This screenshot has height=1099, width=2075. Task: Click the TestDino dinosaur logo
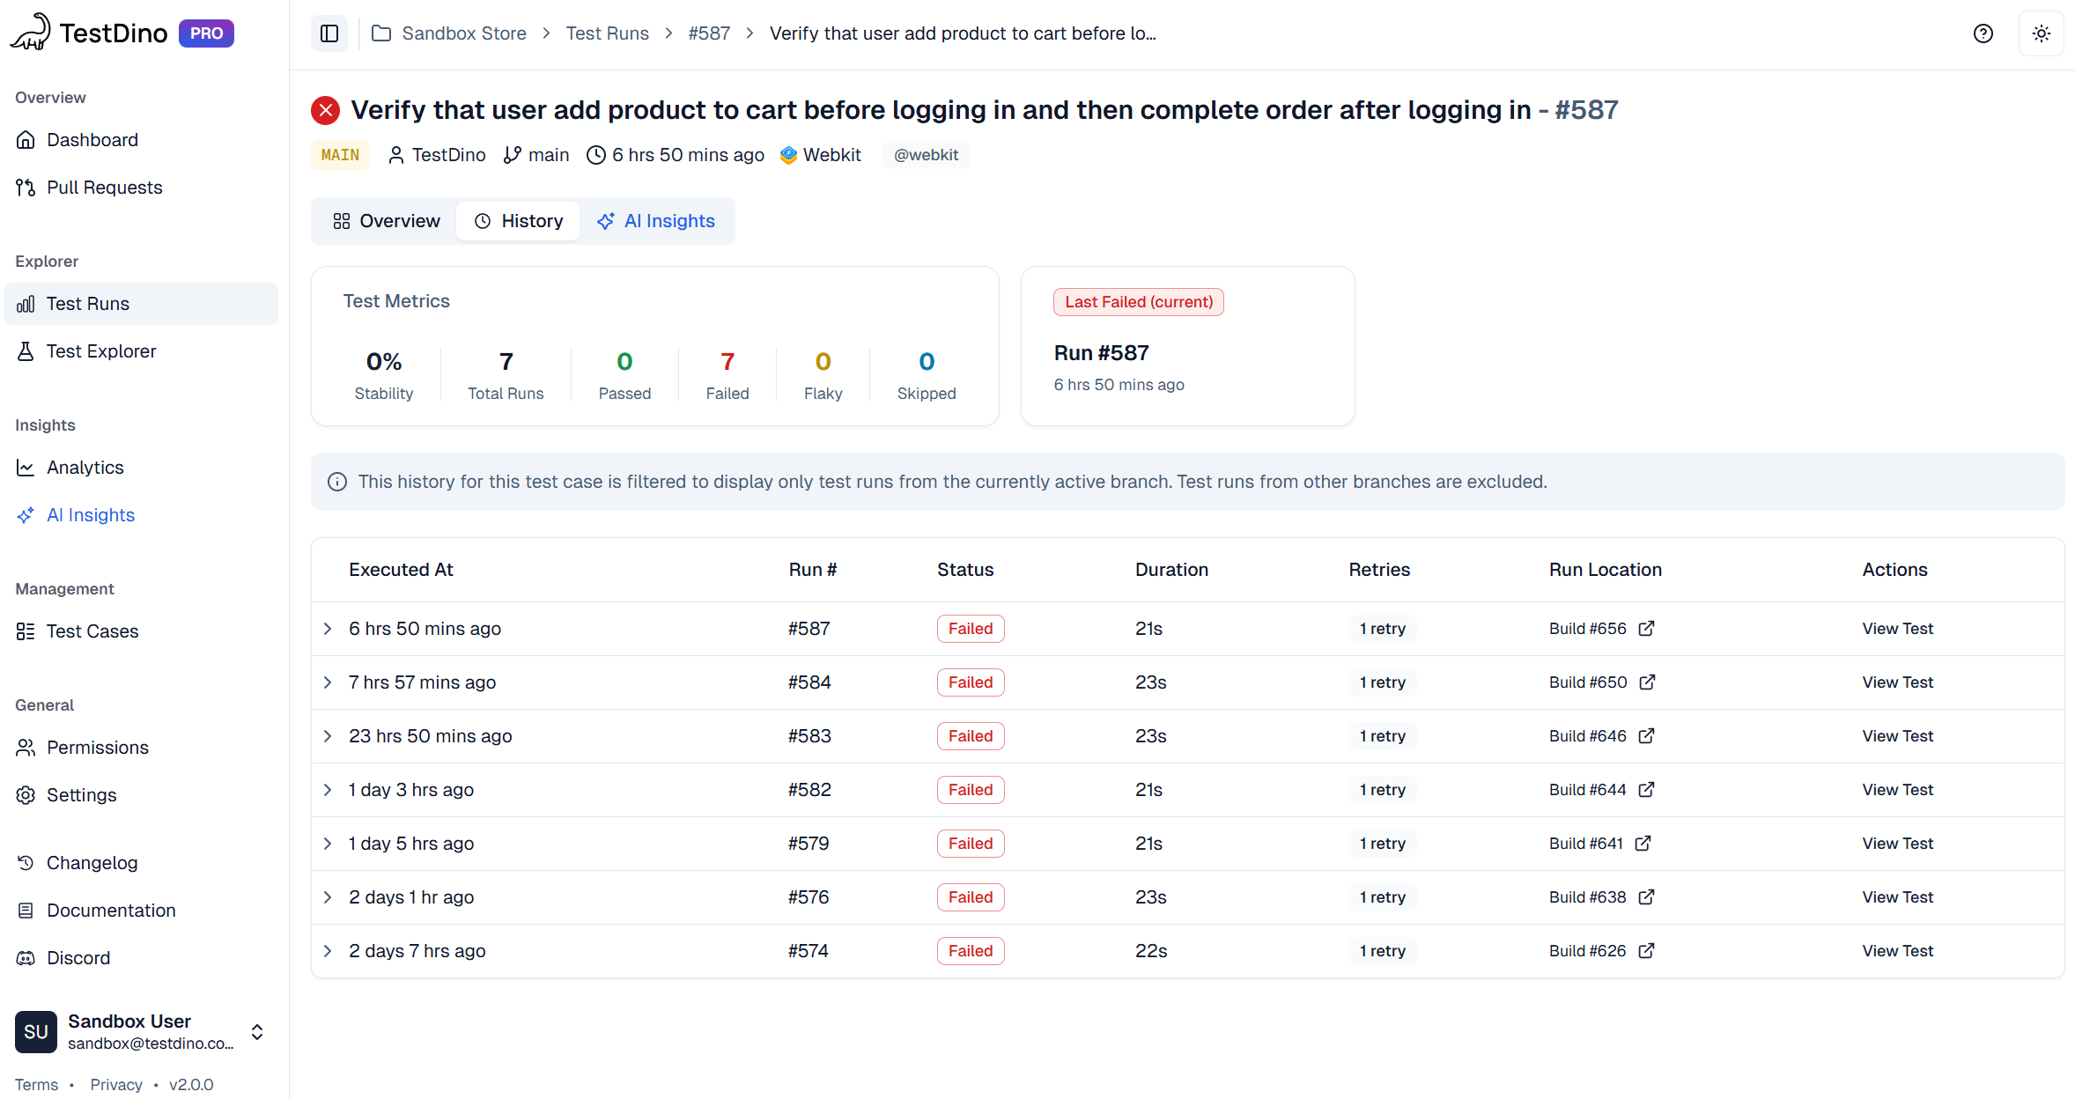[31, 33]
